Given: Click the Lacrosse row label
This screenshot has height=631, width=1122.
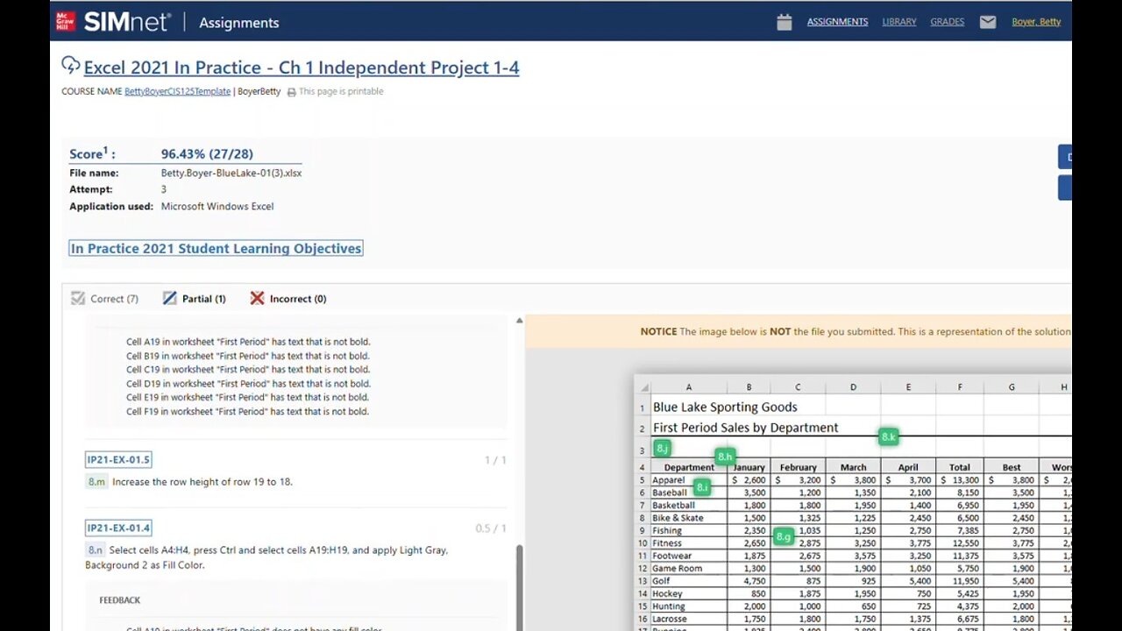Looking at the screenshot, I should pos(671,619).
